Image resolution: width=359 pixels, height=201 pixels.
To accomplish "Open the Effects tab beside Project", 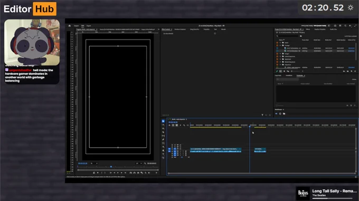I will (x=308, y=30).
